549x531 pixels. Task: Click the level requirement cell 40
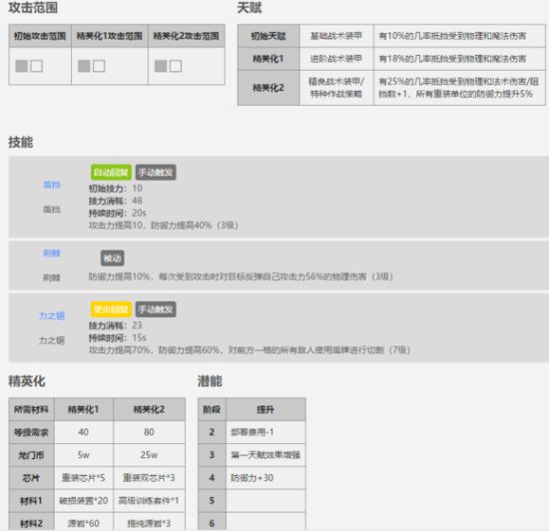(x=84, y=432)
